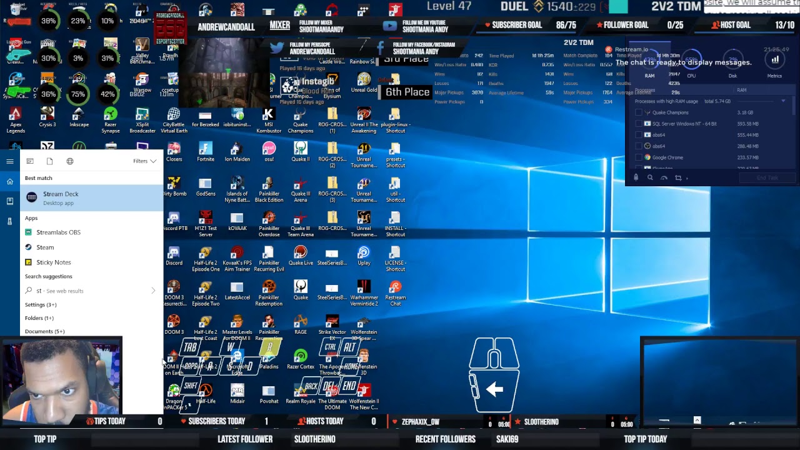Image resolution: width=800 pixels, height=450 pixels.
Task: Open the Quake Champions desktop shortcut
Action: coord(301,120)
